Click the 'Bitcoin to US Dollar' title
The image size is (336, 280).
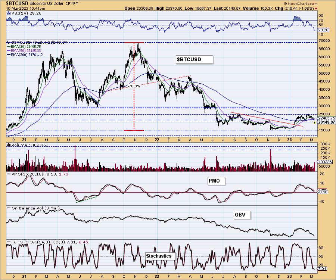[x=47, y=4]
